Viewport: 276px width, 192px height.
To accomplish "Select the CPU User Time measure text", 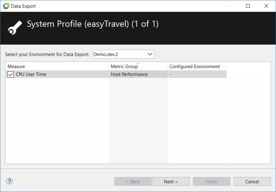I will pos(31,74).
